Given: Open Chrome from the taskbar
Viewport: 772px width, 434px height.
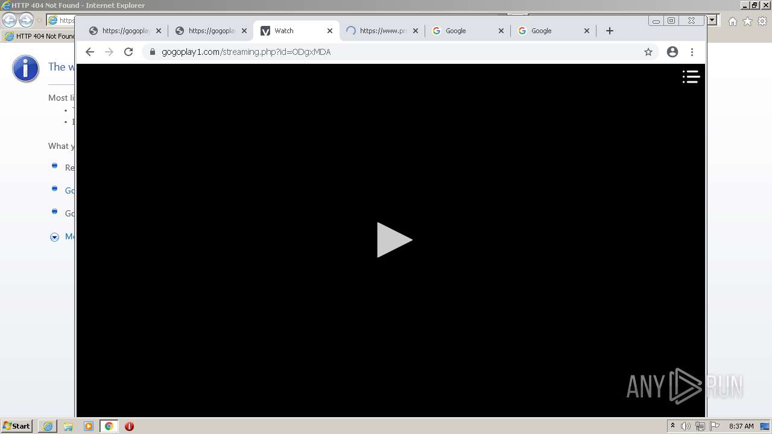Looking at the screenshot, I should [109, 426].
